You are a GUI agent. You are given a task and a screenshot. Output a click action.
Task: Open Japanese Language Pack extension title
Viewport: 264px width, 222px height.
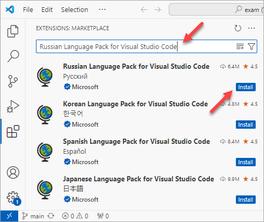click(139, 179)
